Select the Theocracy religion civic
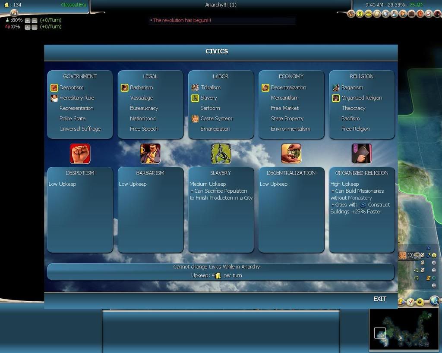 [x=354, y=108]
